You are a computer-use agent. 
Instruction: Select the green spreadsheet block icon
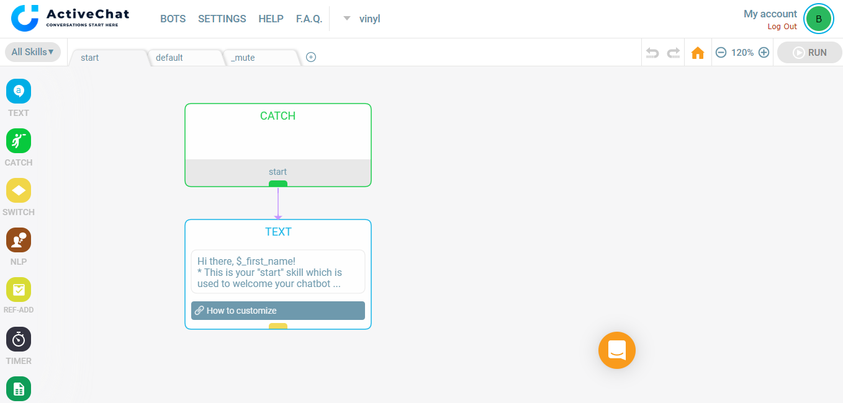point(19,389)
